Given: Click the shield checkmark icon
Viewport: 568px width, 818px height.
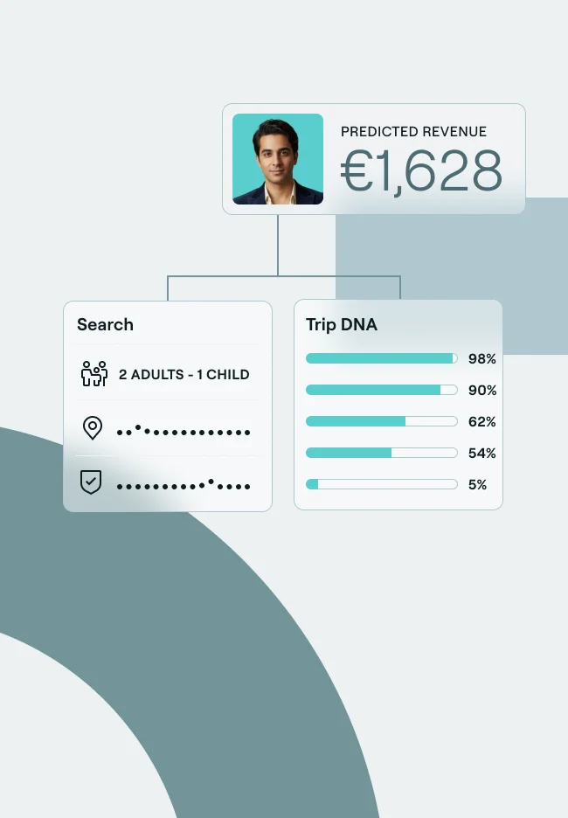Looking at the screenshot, I should pos(91,483).
